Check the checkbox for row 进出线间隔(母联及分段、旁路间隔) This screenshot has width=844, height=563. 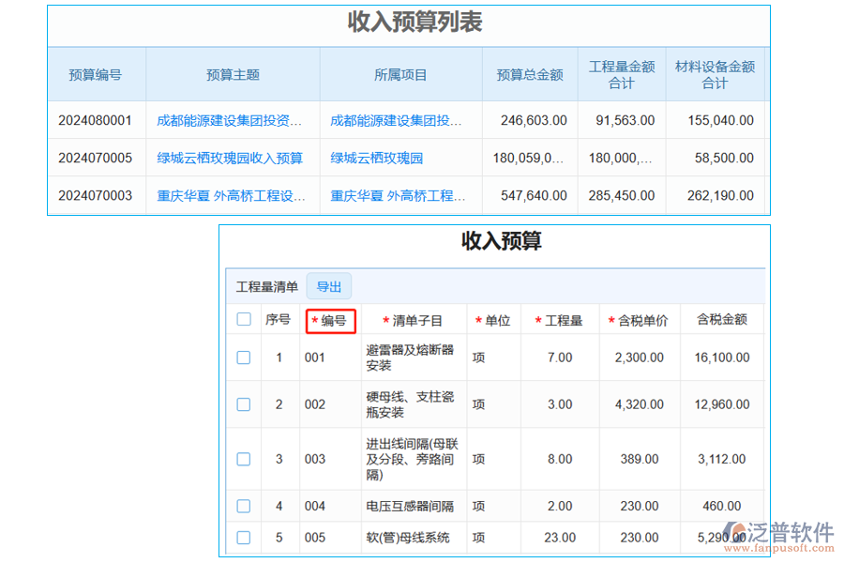coord(243,459)
